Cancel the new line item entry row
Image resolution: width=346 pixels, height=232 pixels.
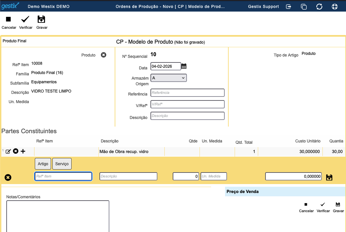coord(8,177)
